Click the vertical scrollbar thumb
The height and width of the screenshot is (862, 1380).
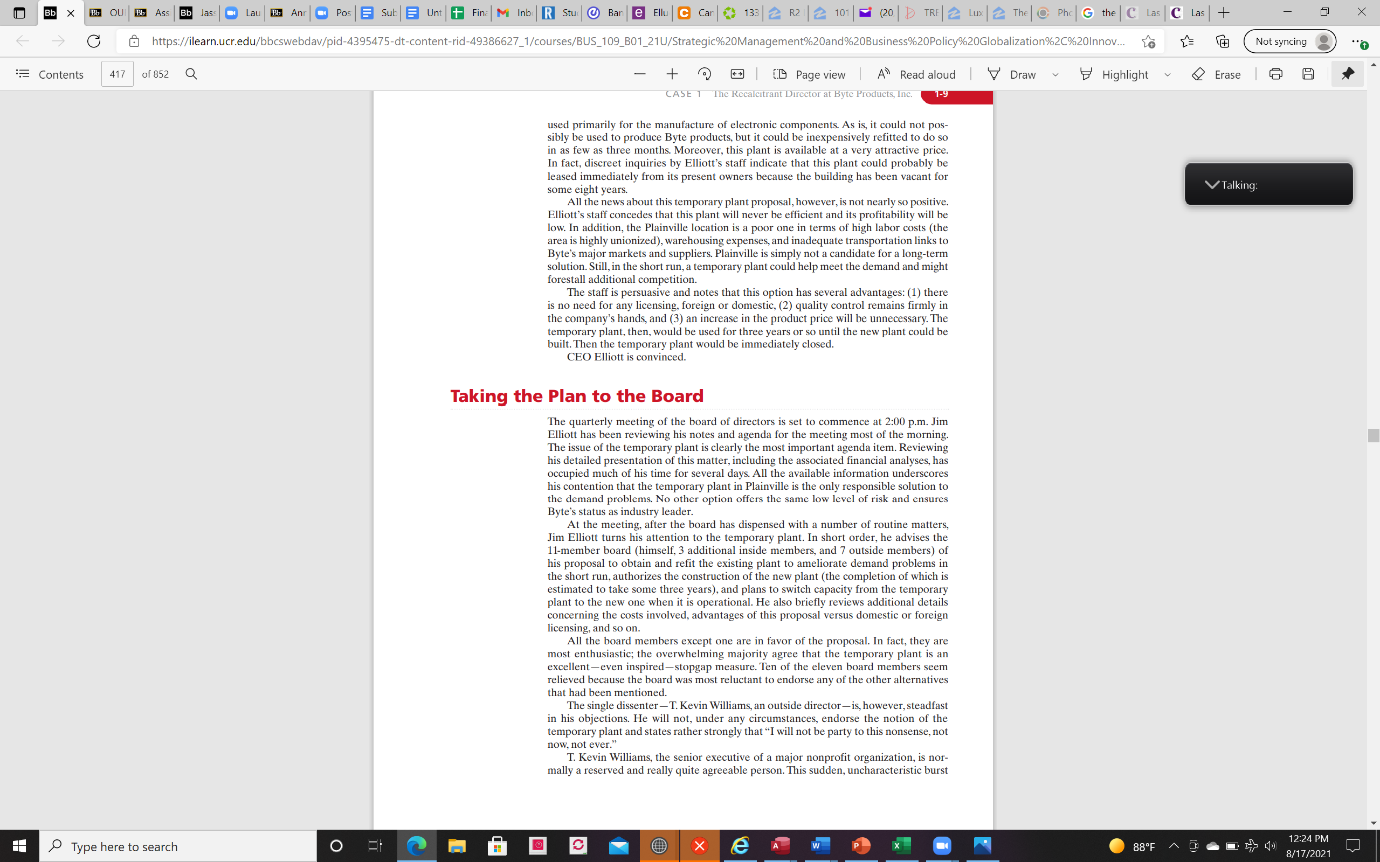pyautogui.click(x=1373, y=435)
